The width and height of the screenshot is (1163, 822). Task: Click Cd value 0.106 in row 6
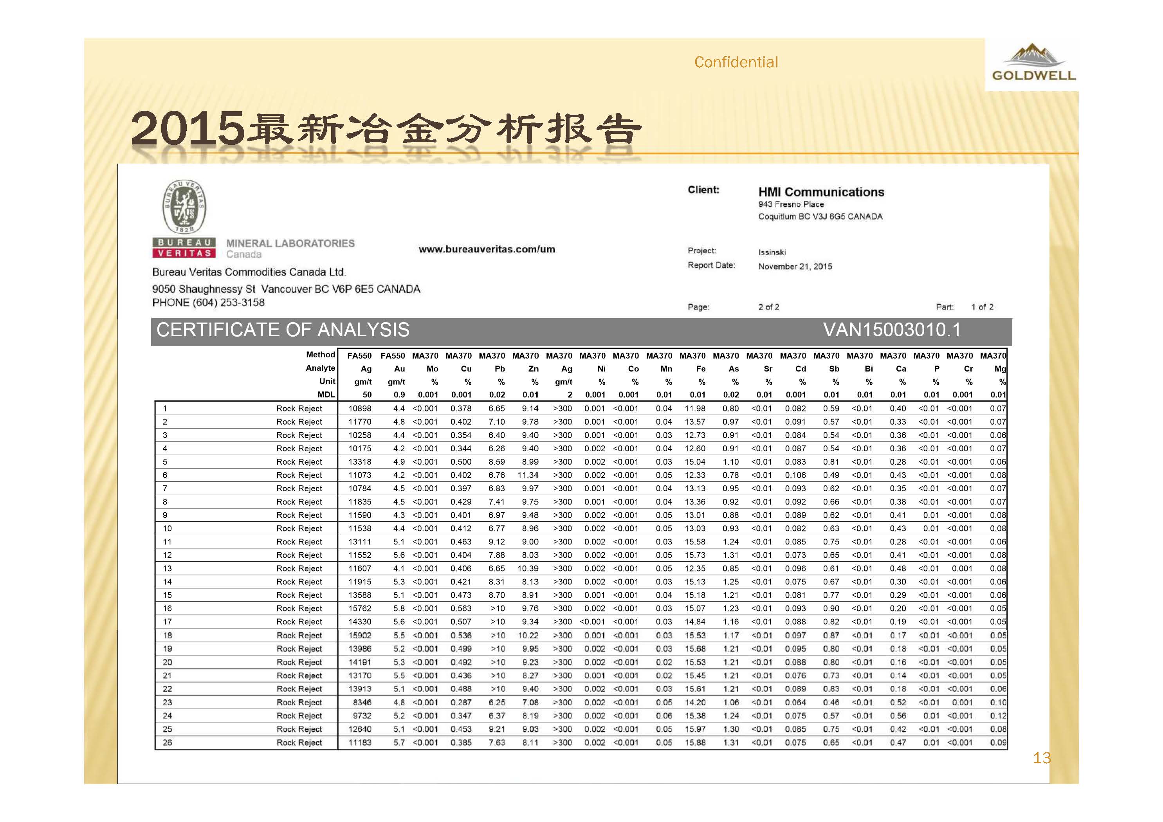(x=795, y=476)
